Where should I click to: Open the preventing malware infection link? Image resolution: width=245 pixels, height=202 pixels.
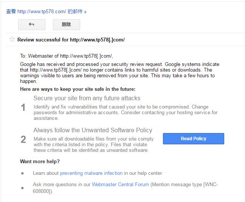(91, 173)
